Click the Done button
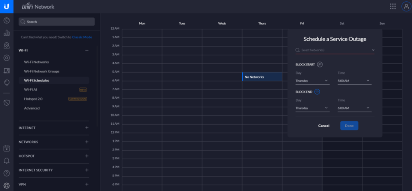412x191 pixels. 349,126
